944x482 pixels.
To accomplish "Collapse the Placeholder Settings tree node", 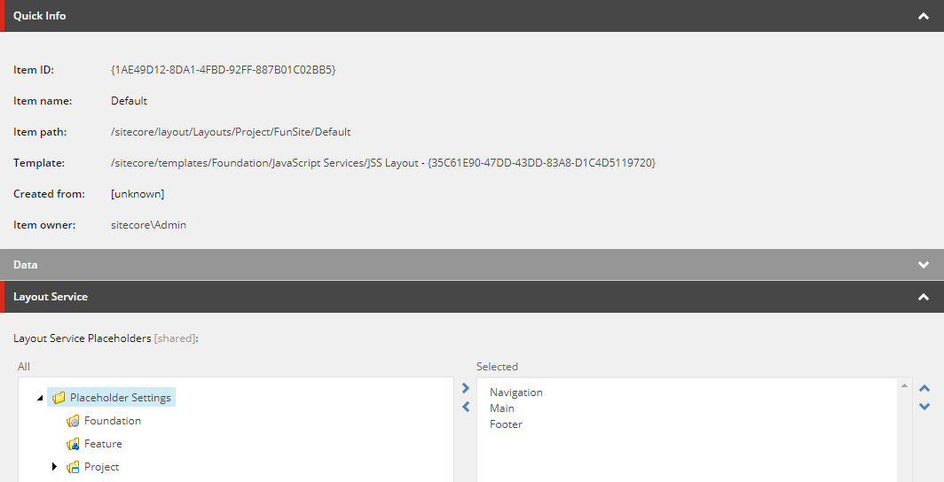I will (40, 398).
